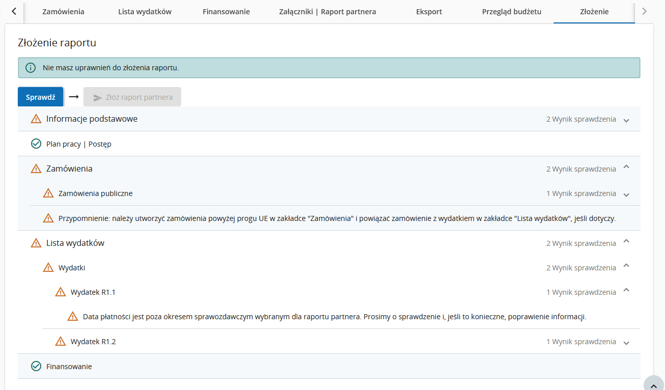Click warning icon beside Zamówienia publiczne

(x=48, y=193)
